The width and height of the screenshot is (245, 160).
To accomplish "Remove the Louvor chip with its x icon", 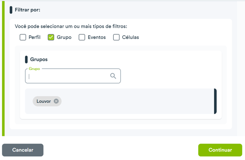I will (56, 101).
